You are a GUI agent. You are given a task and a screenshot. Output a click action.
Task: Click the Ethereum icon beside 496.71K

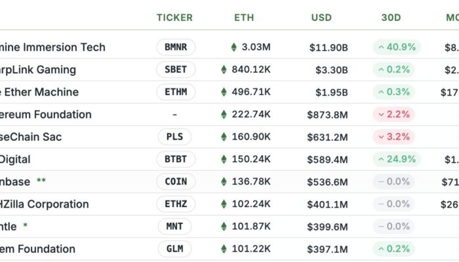pyautogui.click(x=224, y=92)
